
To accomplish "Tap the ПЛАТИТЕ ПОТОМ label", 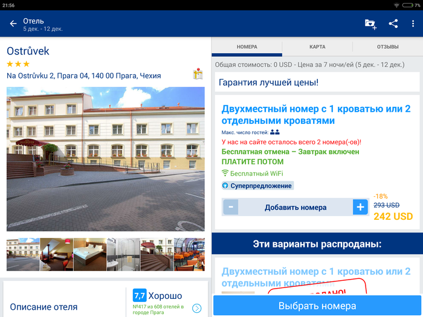I will pos(253,162).
